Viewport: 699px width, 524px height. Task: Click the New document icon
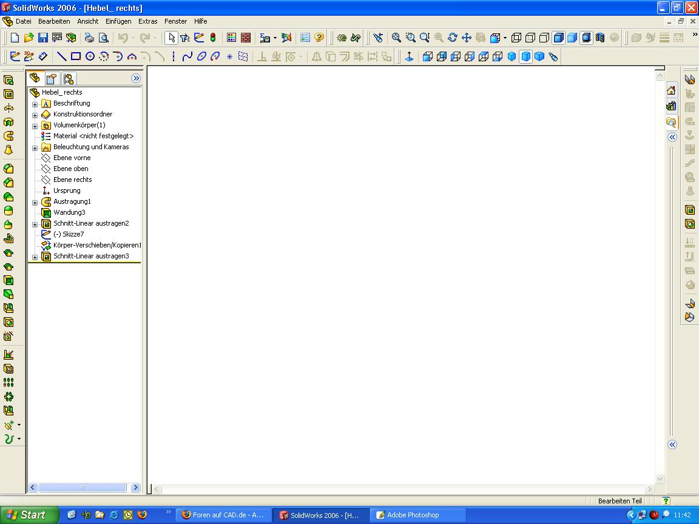(15, 38)
